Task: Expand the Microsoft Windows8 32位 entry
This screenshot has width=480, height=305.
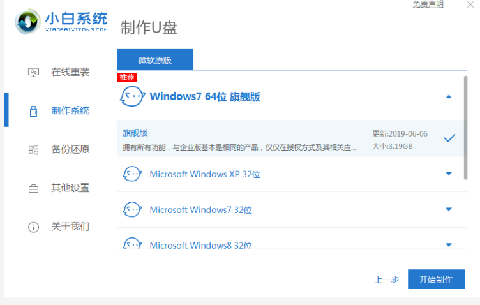Action: [x=448, y=244]
